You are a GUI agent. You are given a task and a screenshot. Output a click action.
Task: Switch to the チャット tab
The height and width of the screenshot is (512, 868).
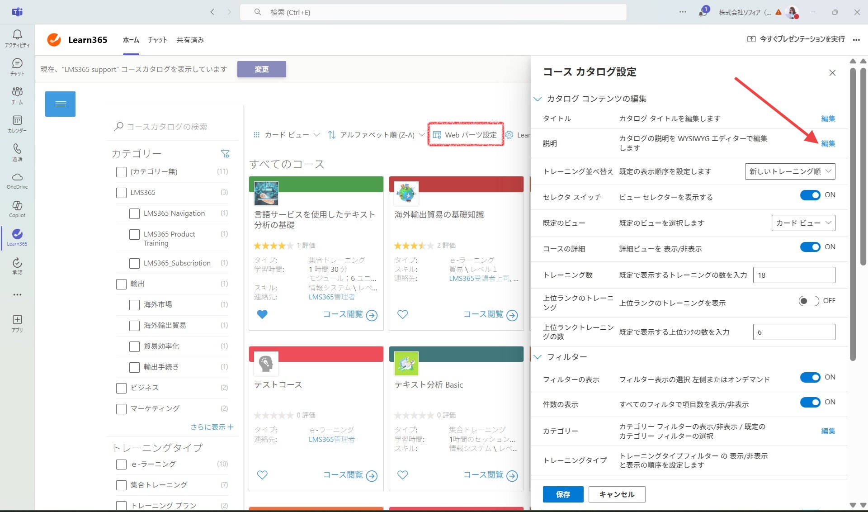click(158, 40)
